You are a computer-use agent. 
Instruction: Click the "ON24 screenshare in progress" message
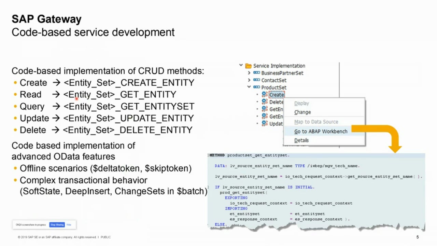(x=31, y=225)
